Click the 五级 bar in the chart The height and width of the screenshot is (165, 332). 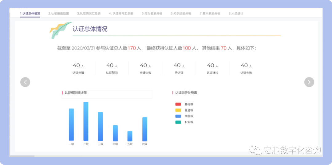[x=130, y=136]
